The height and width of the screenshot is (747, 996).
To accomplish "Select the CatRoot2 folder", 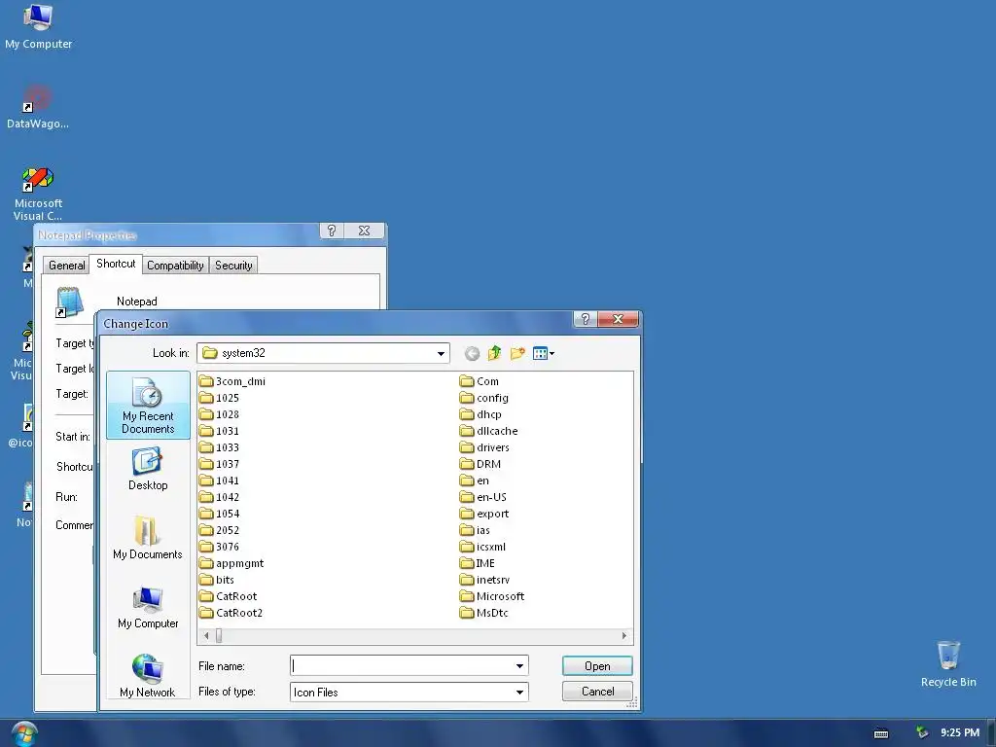I will 231,613.
